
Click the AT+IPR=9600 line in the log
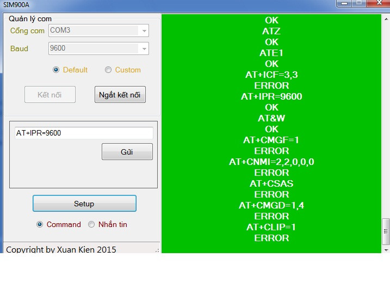[271, 96]
